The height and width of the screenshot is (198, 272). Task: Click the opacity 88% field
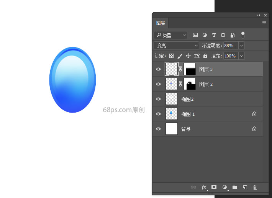point(231,46)
